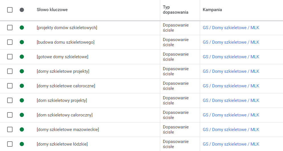This screenshot has width=283, height=151.
Task: Click gray status column header icon
Action: coord(22,10)
